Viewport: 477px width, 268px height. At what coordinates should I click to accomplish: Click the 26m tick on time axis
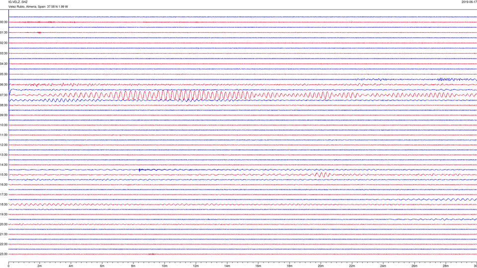click(x=414, y=266)
